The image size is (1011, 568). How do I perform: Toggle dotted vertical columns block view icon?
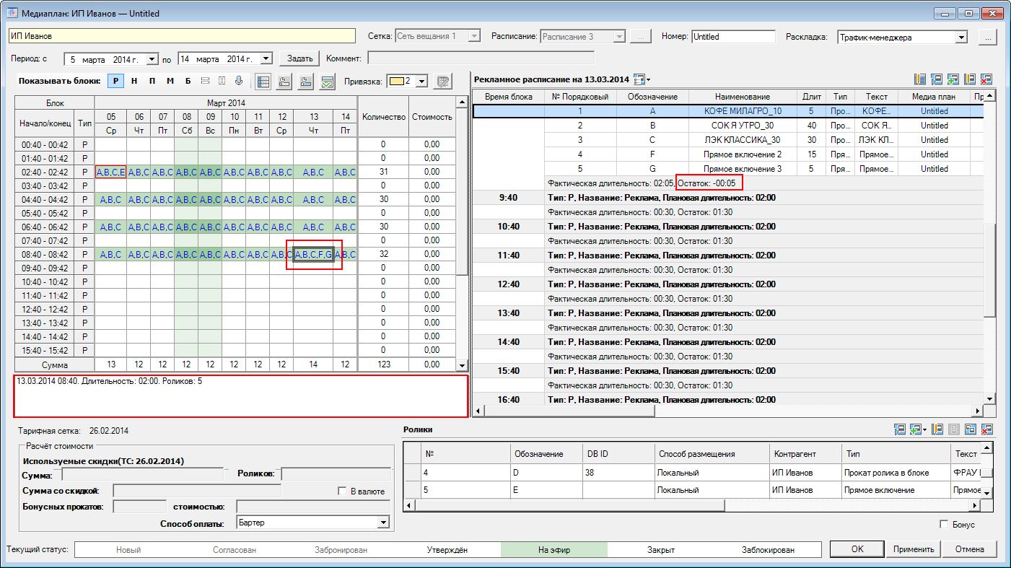222,81
